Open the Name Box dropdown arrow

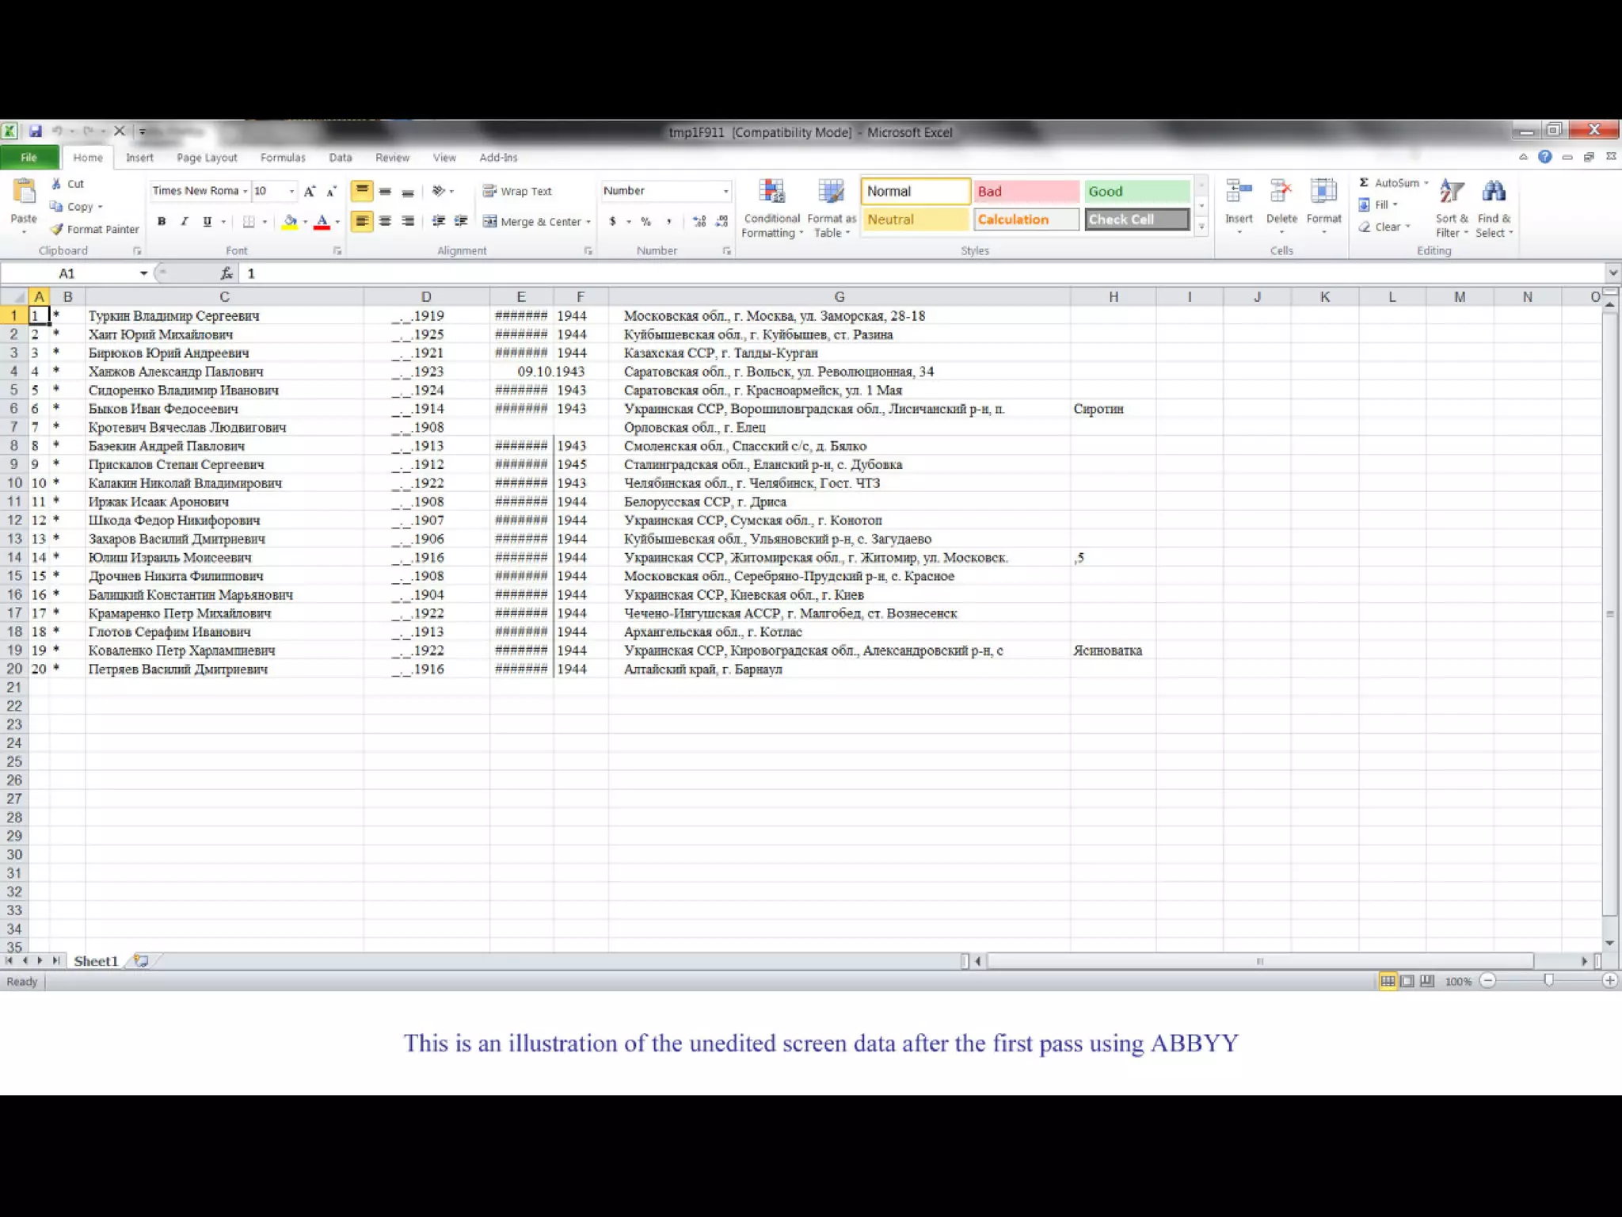click(x=143, y=273)
